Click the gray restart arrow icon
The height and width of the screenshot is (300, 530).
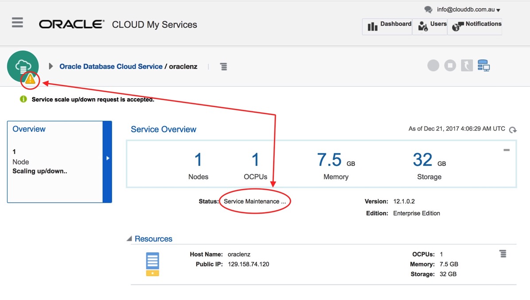pos(467,66)
